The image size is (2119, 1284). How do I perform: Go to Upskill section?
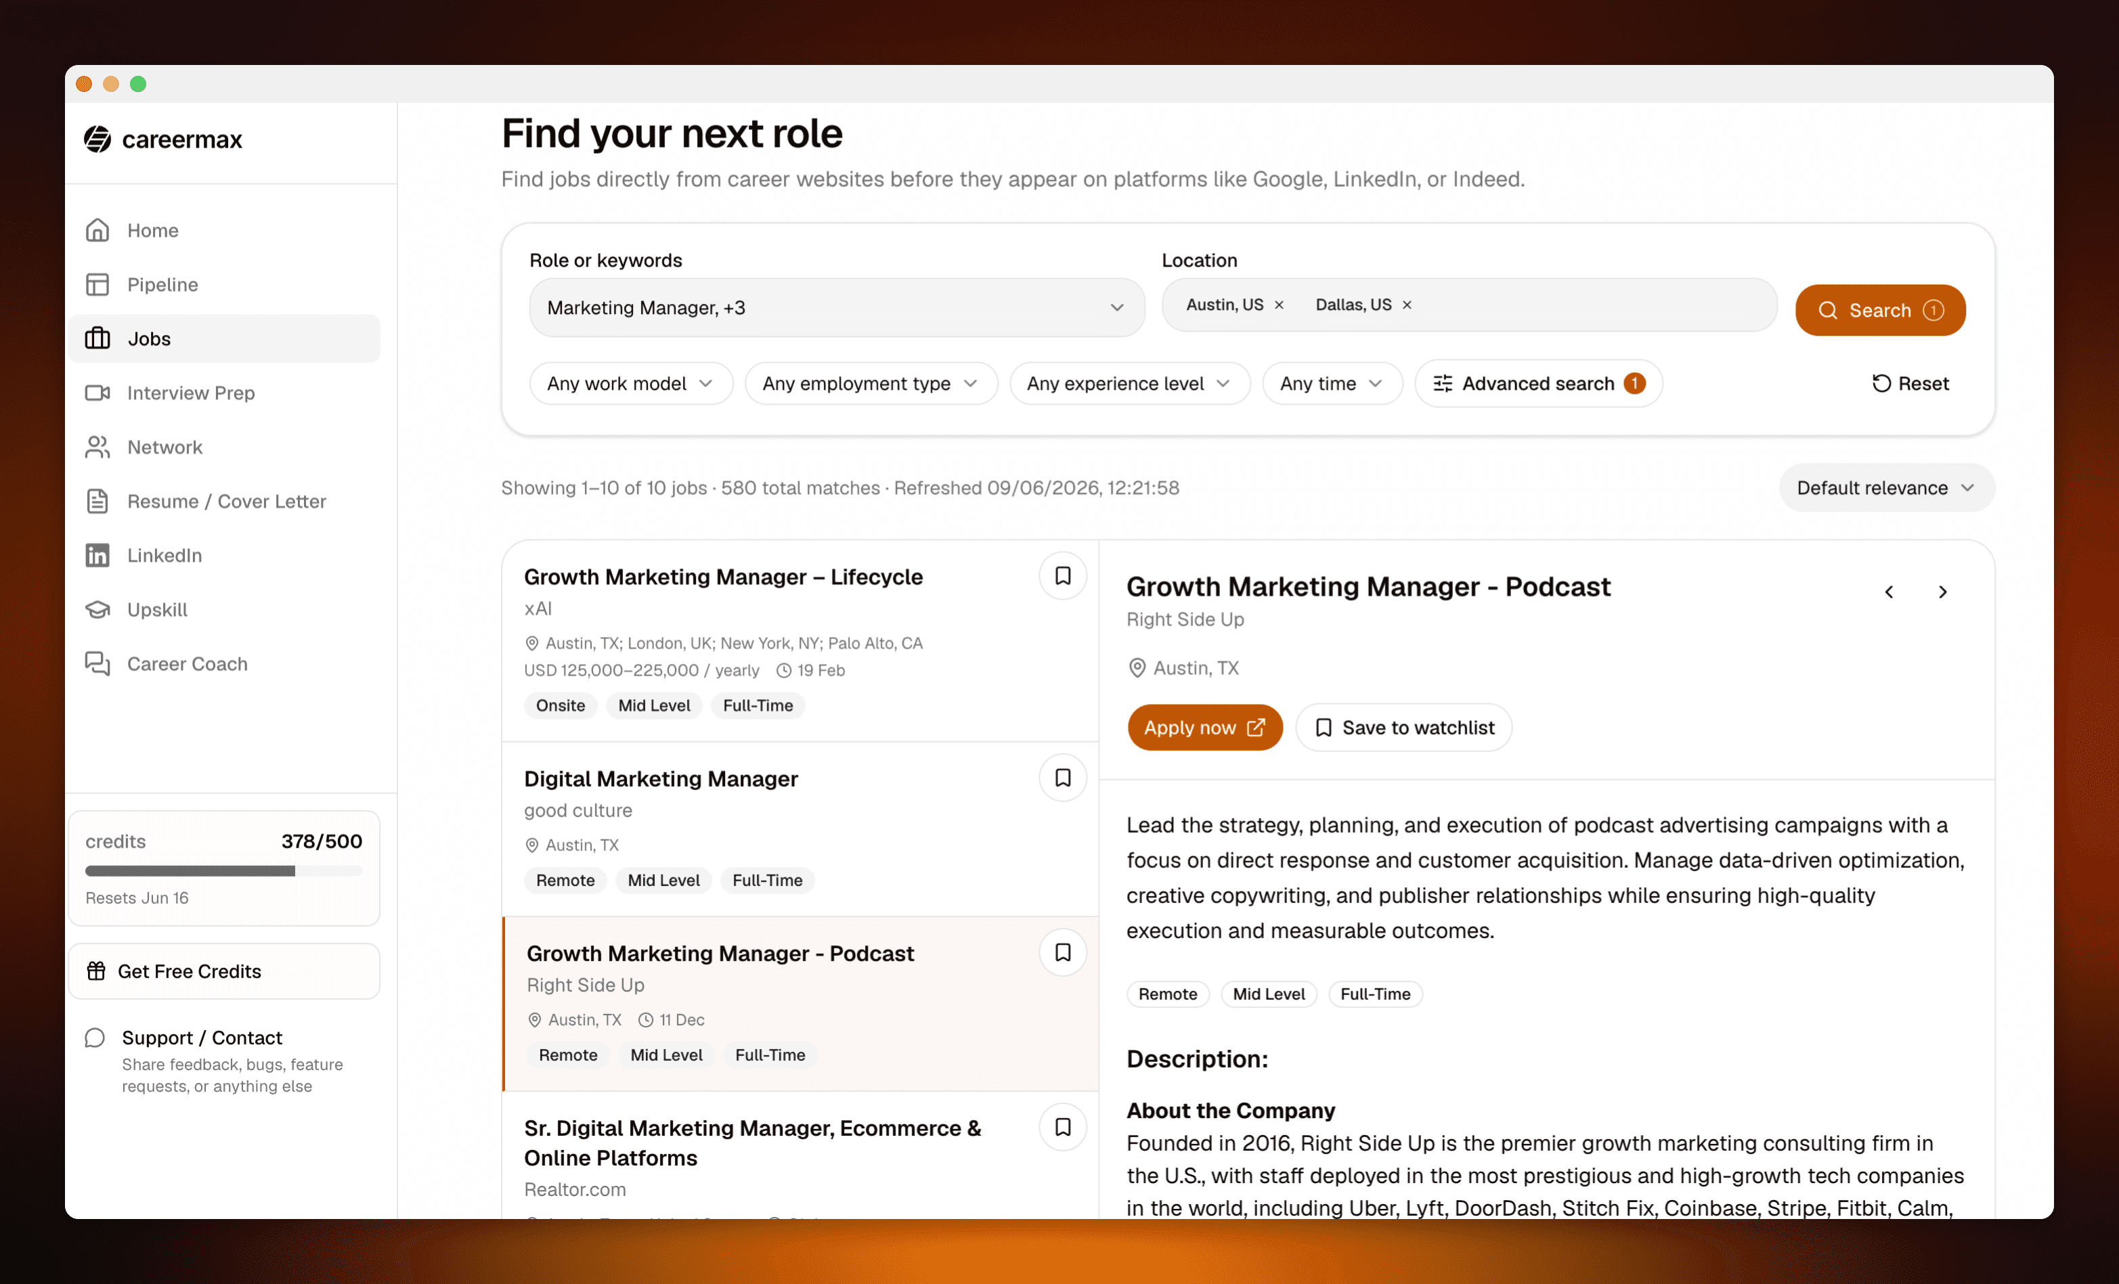(223, 610)
